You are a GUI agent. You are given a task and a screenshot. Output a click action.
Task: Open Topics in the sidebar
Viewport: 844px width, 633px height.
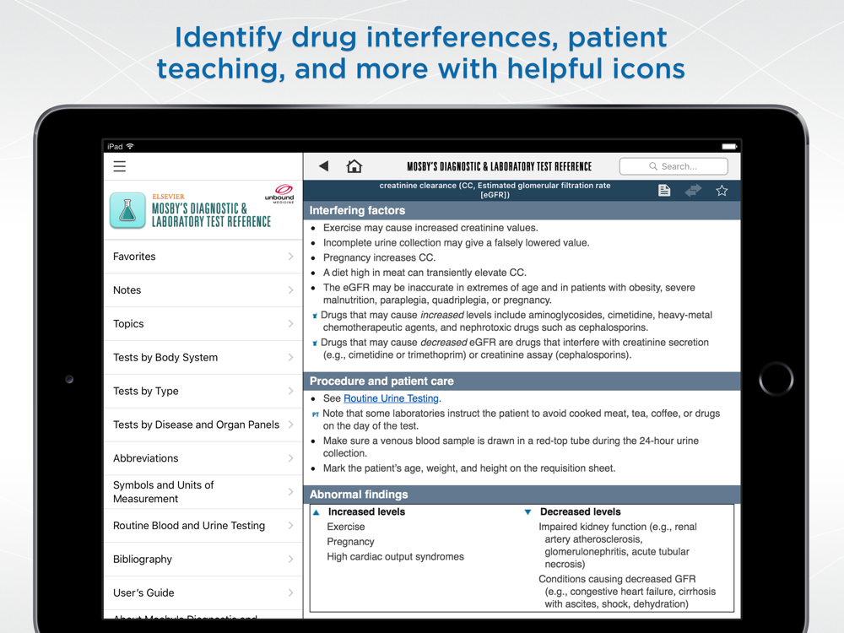203,324
